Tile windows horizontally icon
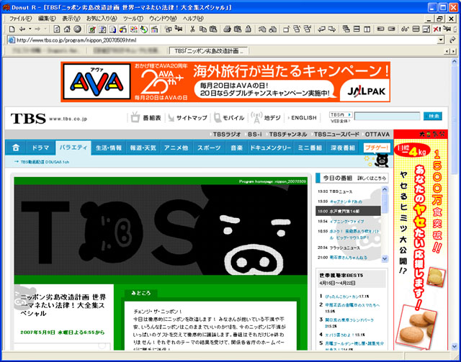461x362 pixels. click(357, 29)
